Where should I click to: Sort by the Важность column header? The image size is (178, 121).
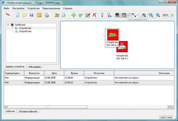click(34, 73)
